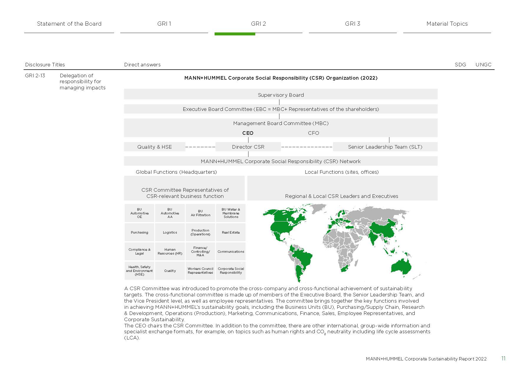Click India on the world map
The image size is (517, 366).
[x=373, y=238]
